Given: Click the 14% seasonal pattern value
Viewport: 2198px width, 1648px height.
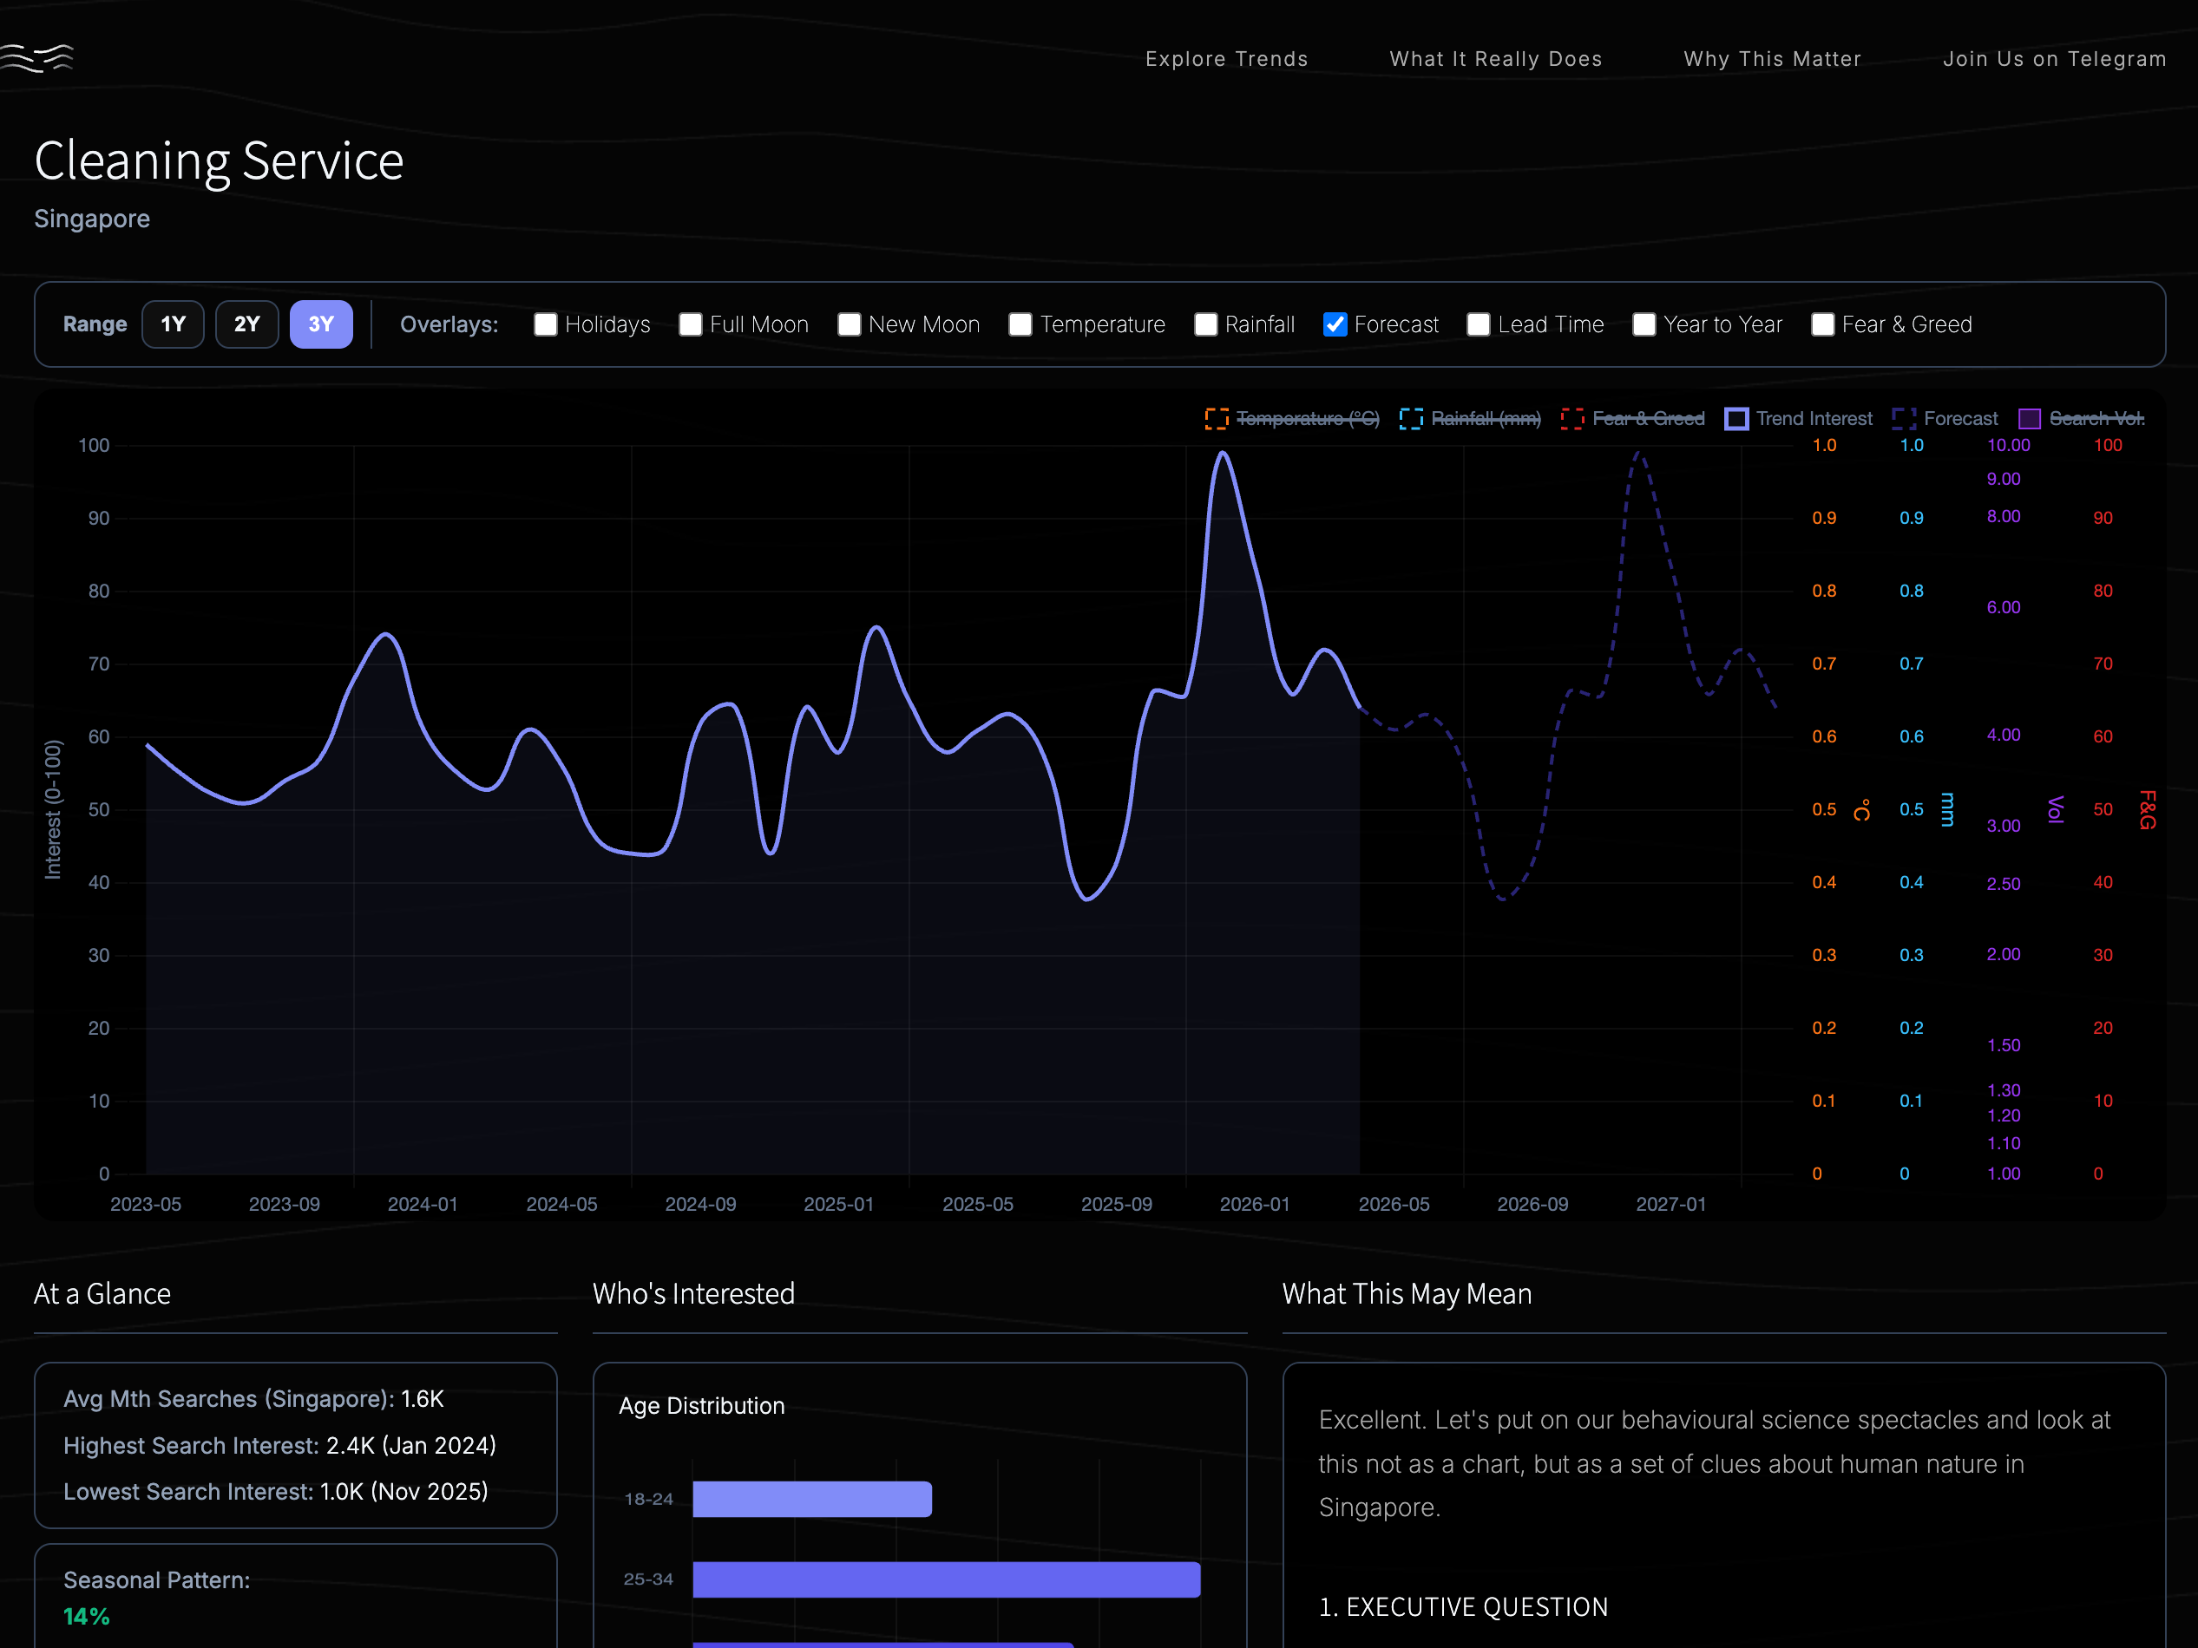Looking at the screenshot, I should 85,1616.
